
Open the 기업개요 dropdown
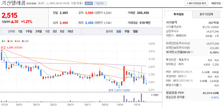coord(101,3)
